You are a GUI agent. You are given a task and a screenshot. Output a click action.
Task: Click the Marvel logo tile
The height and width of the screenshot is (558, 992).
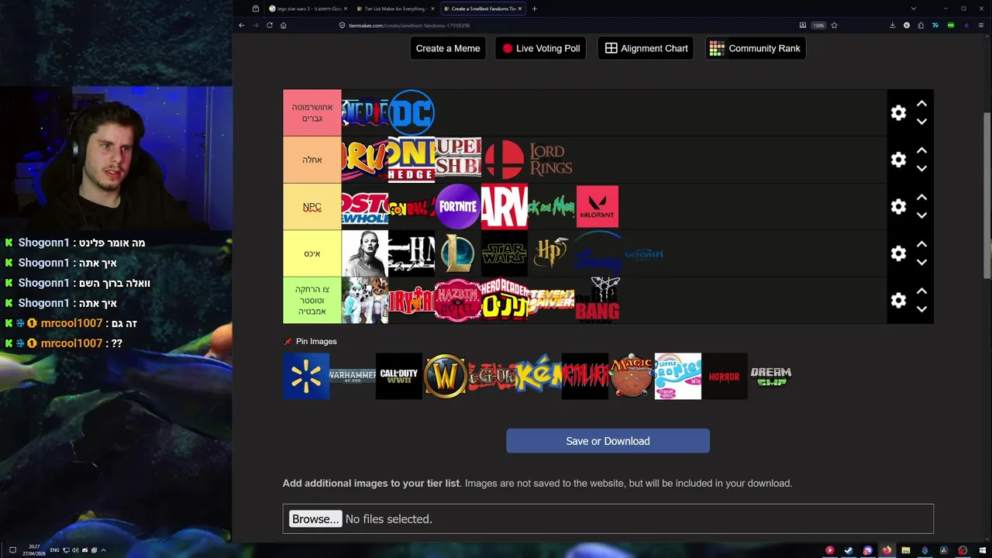505,207
